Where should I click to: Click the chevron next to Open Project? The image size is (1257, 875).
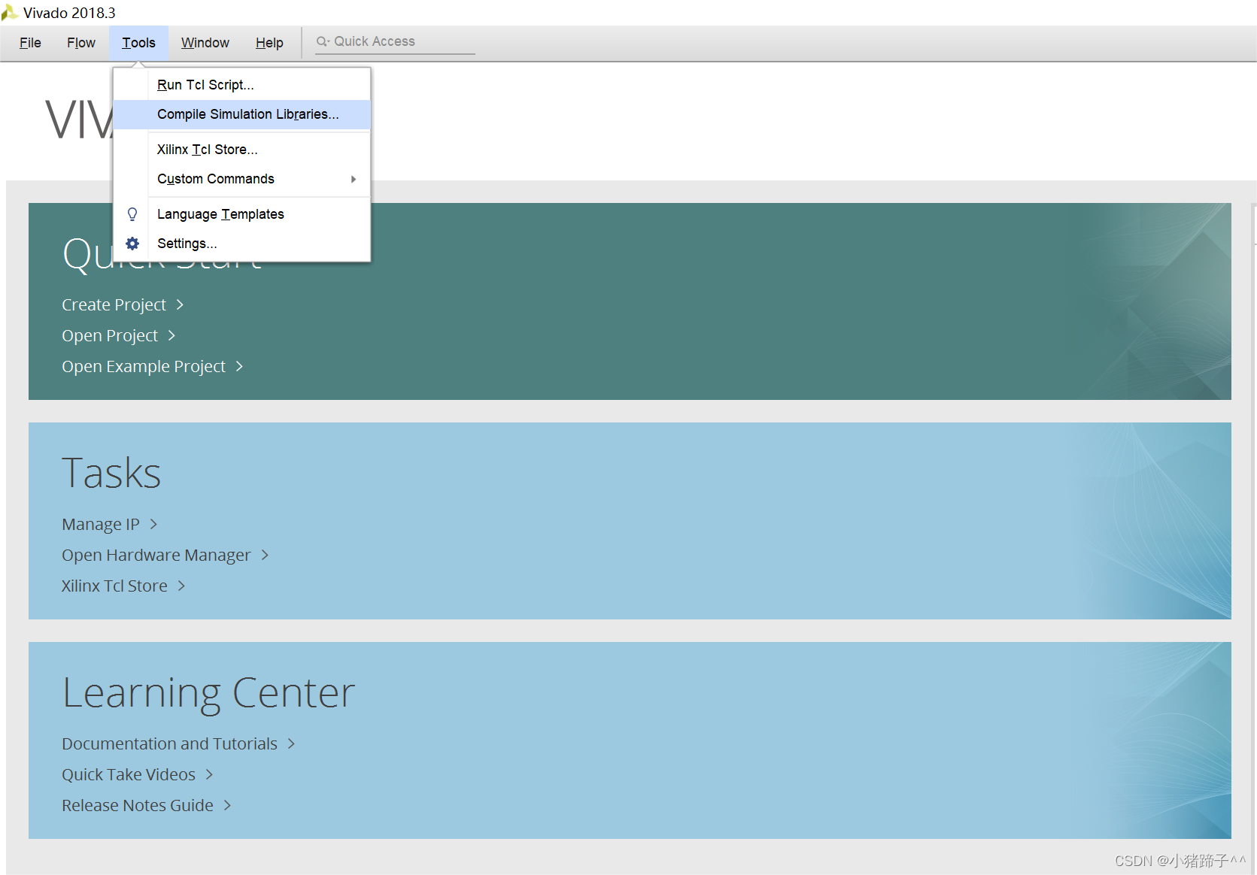click(172, 335)
